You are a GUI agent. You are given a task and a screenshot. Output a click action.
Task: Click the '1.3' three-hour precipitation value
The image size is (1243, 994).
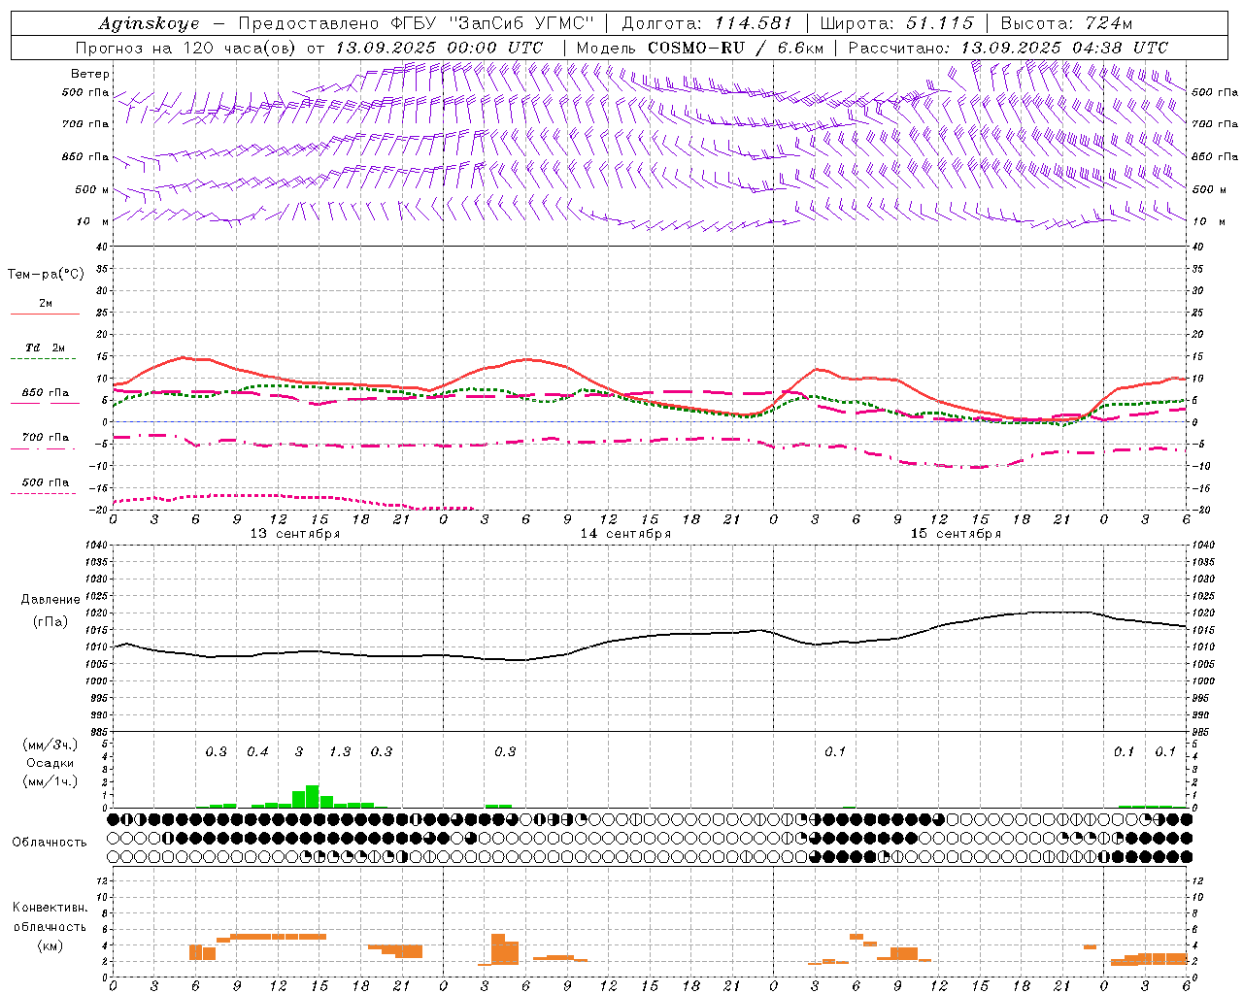point(340,752)
